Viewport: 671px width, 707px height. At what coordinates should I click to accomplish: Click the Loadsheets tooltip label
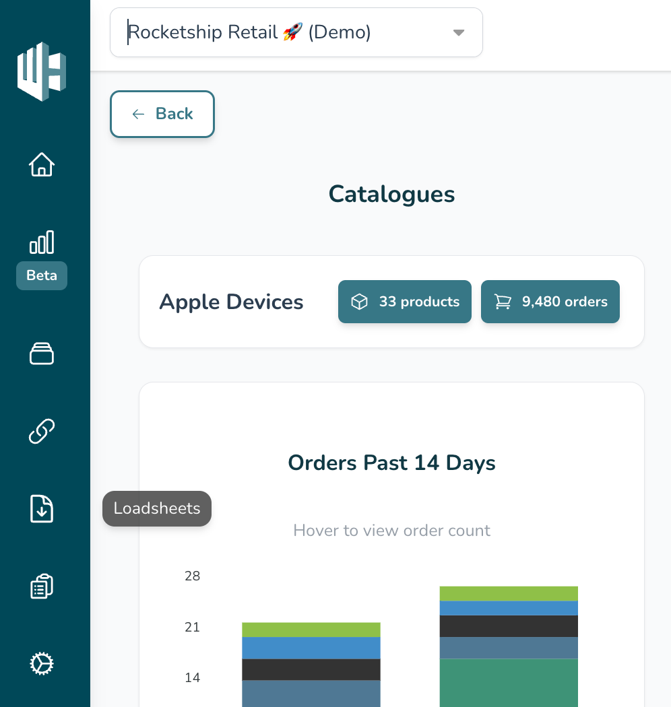click(156, 508)
